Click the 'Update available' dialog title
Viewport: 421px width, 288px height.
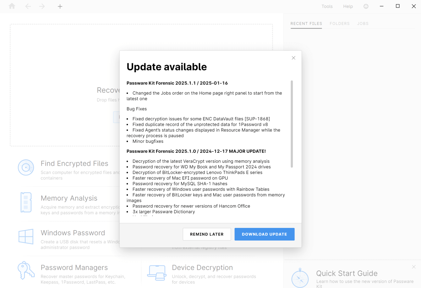coord(167,67)
